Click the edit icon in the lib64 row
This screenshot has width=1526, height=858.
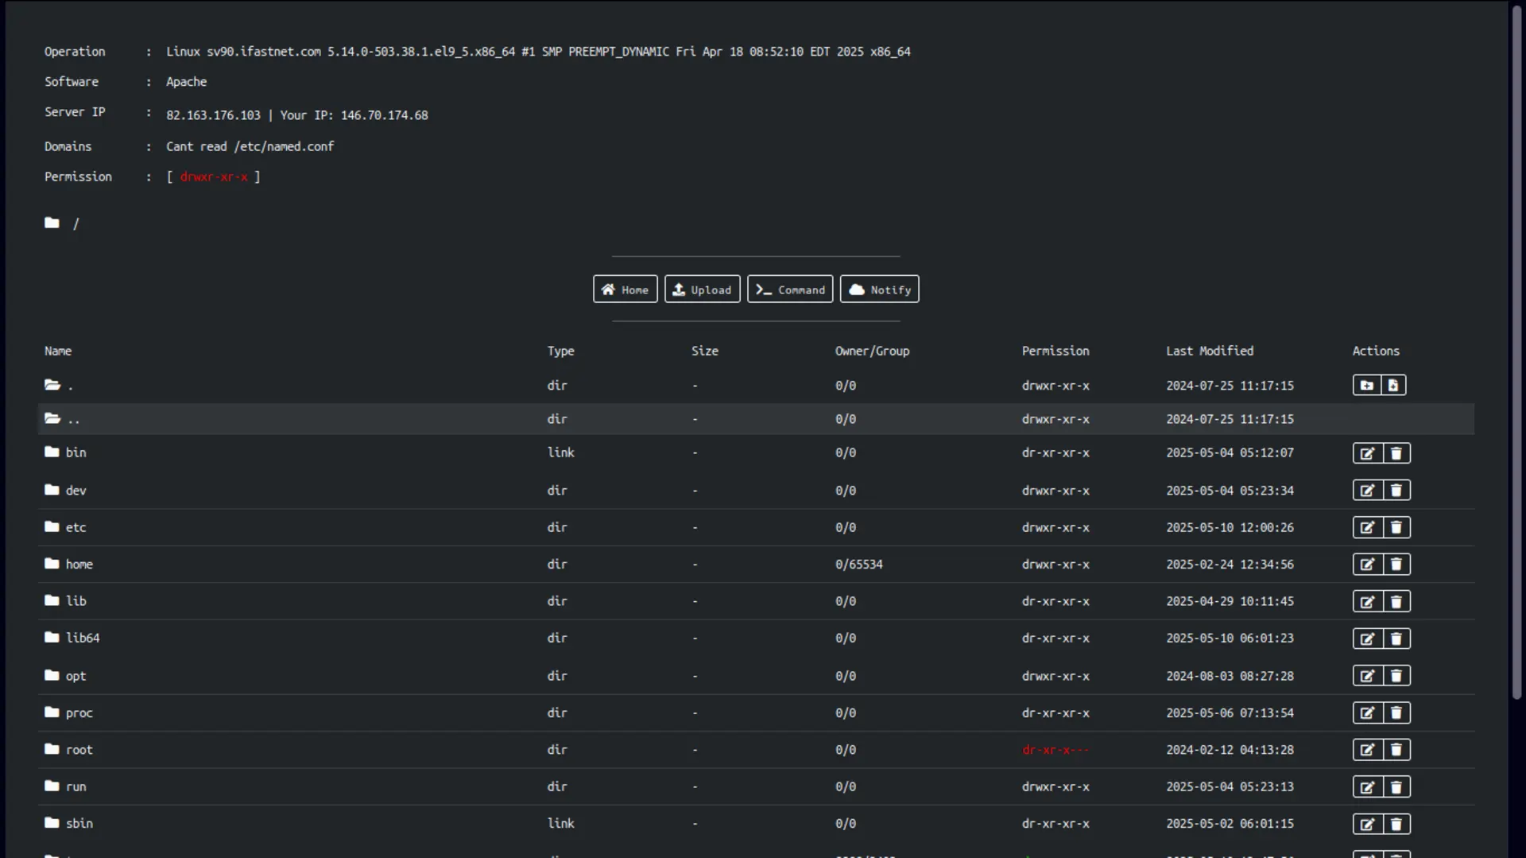click(x=1368, y=639)
